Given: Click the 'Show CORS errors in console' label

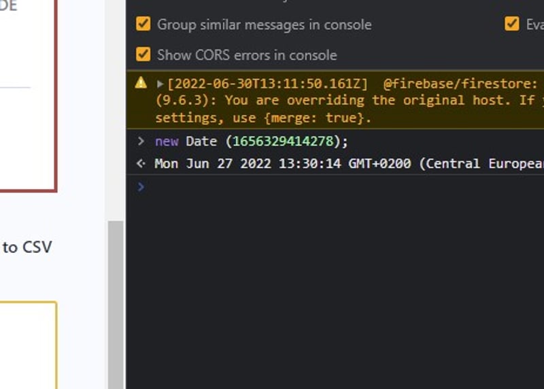Looking at the screenshot, I should point(247,54).
